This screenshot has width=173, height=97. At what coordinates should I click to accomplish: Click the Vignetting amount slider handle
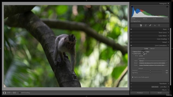point(150,73)
